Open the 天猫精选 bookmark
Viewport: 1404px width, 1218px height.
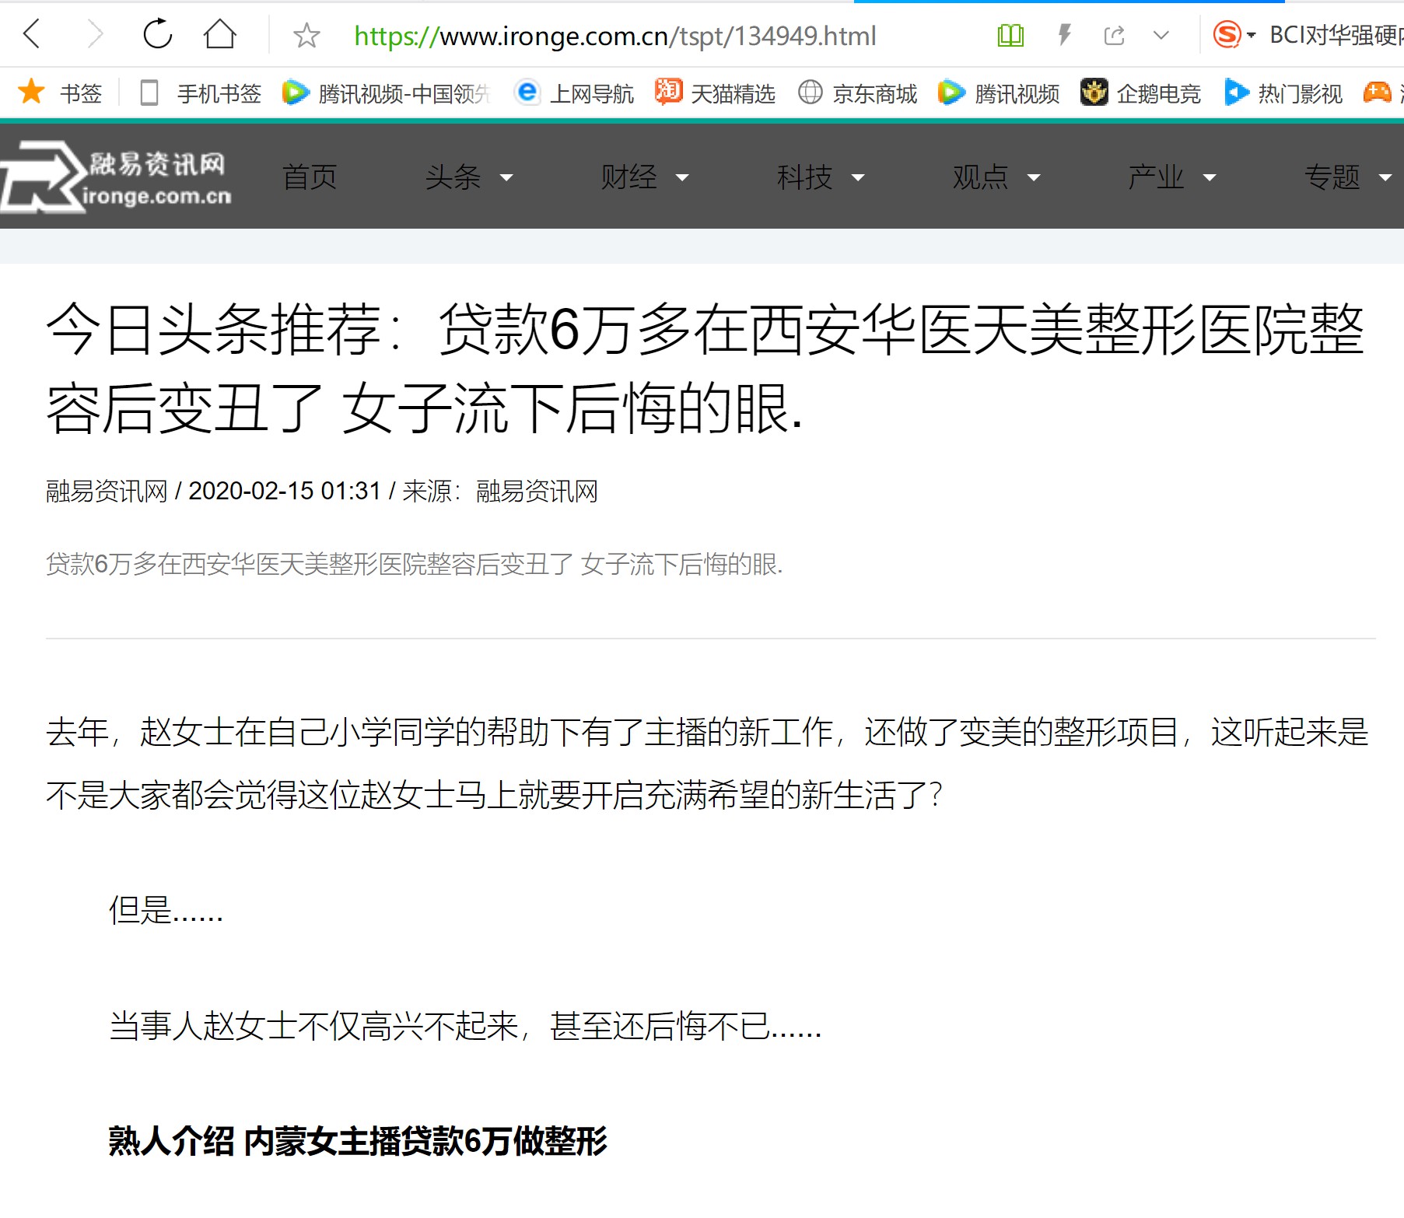pos(715,93)
